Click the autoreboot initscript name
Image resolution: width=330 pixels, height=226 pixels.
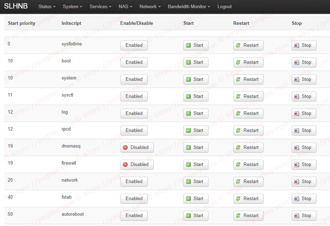coord(72,214)
